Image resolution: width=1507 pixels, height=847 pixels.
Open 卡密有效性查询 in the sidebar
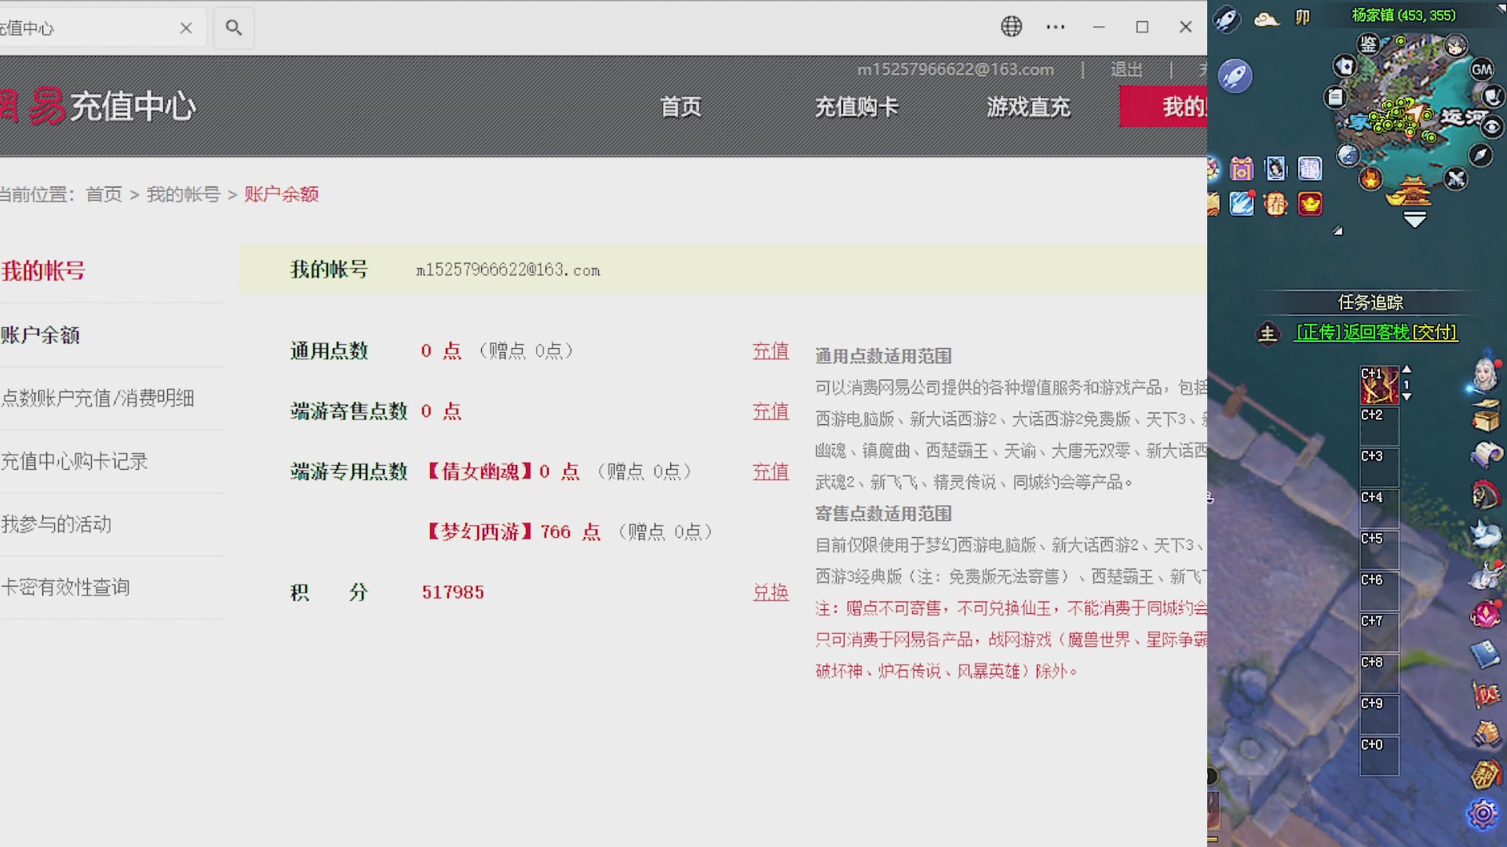point(65,587)
